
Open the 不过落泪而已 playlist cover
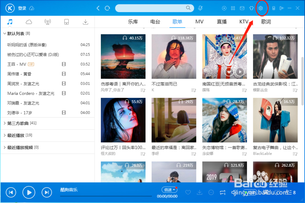[174, 56]
